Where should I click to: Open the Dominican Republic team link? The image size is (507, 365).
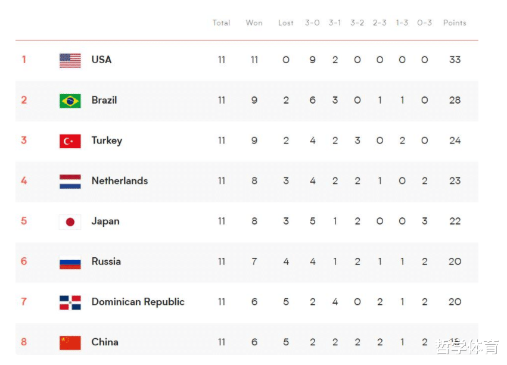coord(138,302)
